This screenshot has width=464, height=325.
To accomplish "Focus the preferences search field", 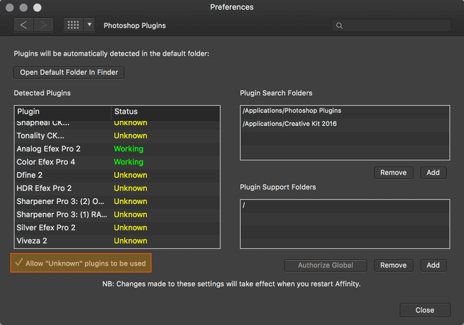I will (391, 26).
